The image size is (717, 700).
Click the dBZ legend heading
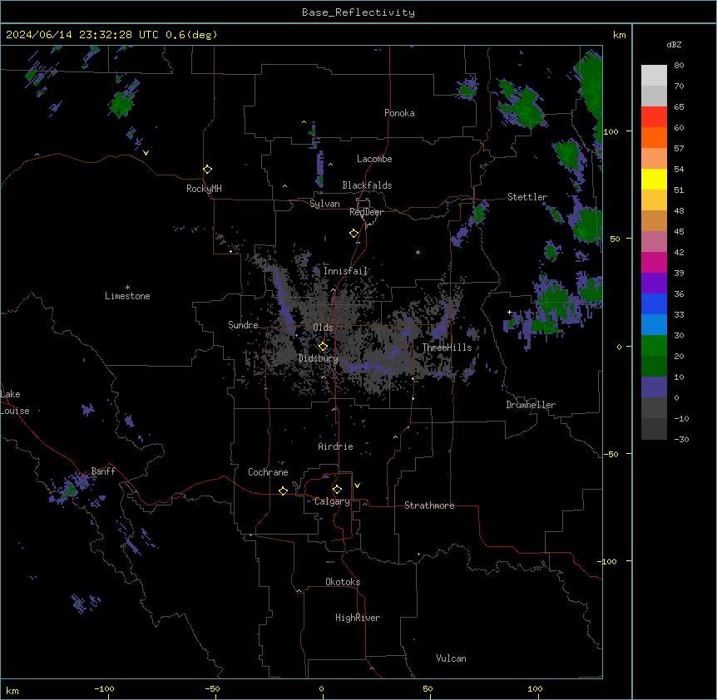coord(674,45)
